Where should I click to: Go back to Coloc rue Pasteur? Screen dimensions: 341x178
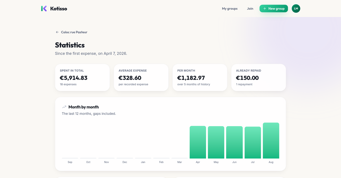74,32
